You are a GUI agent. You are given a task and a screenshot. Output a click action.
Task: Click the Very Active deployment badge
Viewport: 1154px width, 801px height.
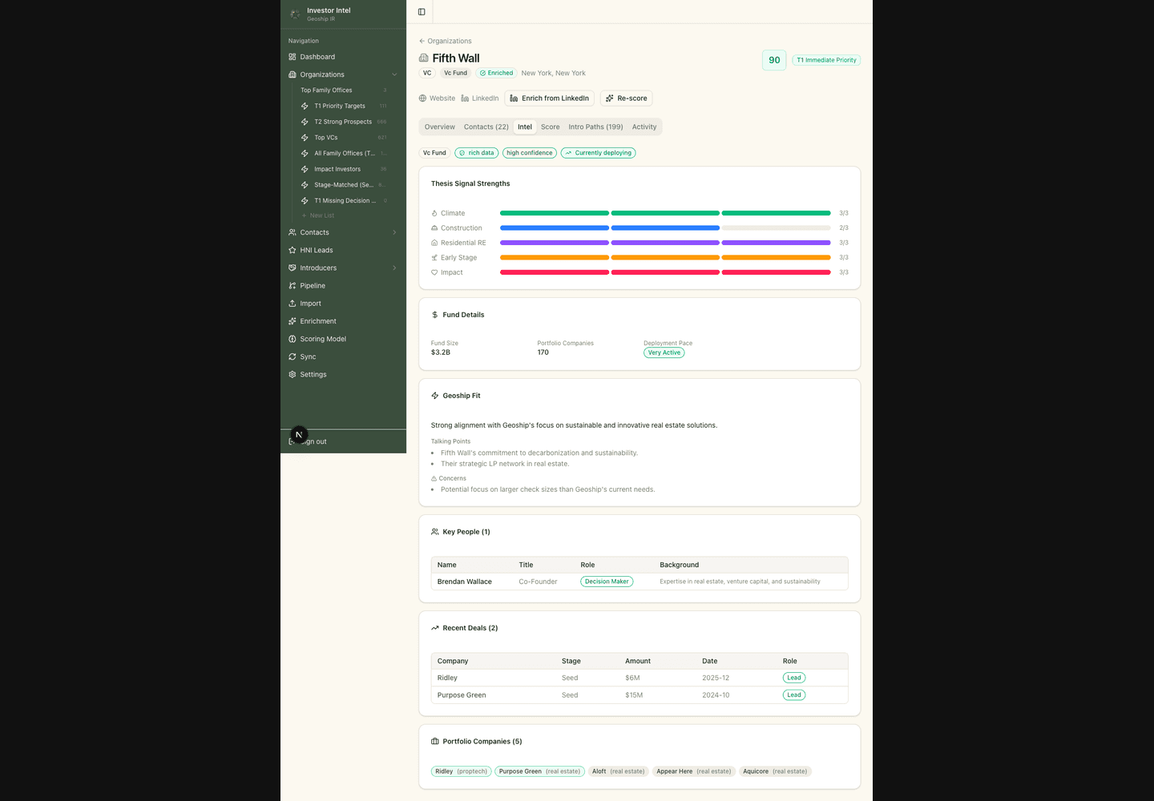(x=664, y=352)
